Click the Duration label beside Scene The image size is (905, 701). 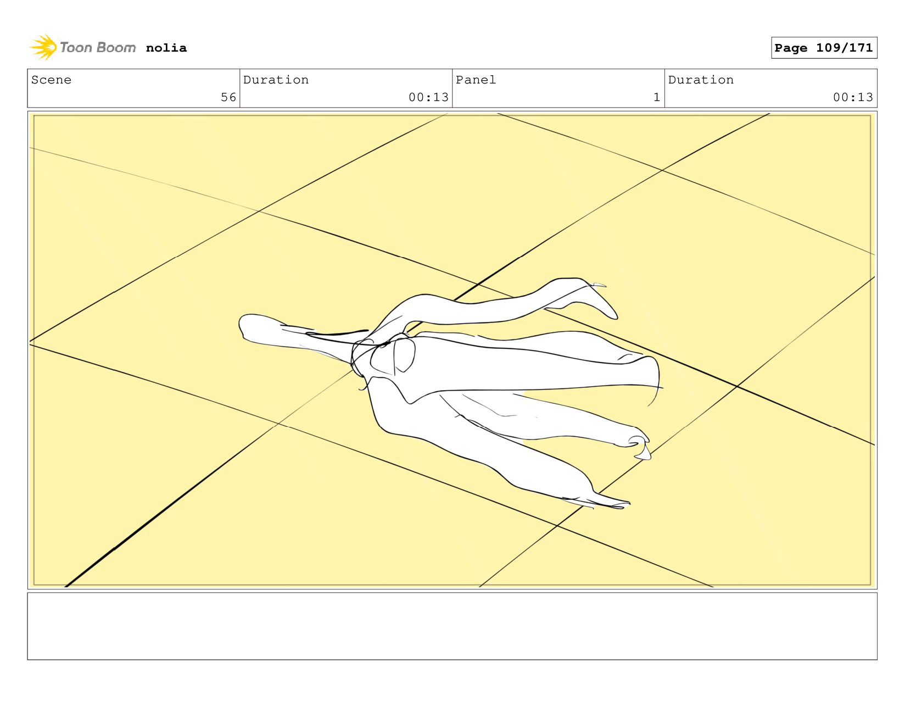[x=276, y=80]
